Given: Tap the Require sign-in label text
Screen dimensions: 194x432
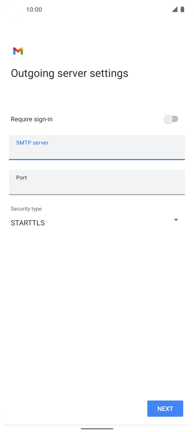Looking at the screenshot, I should point(32,119).
